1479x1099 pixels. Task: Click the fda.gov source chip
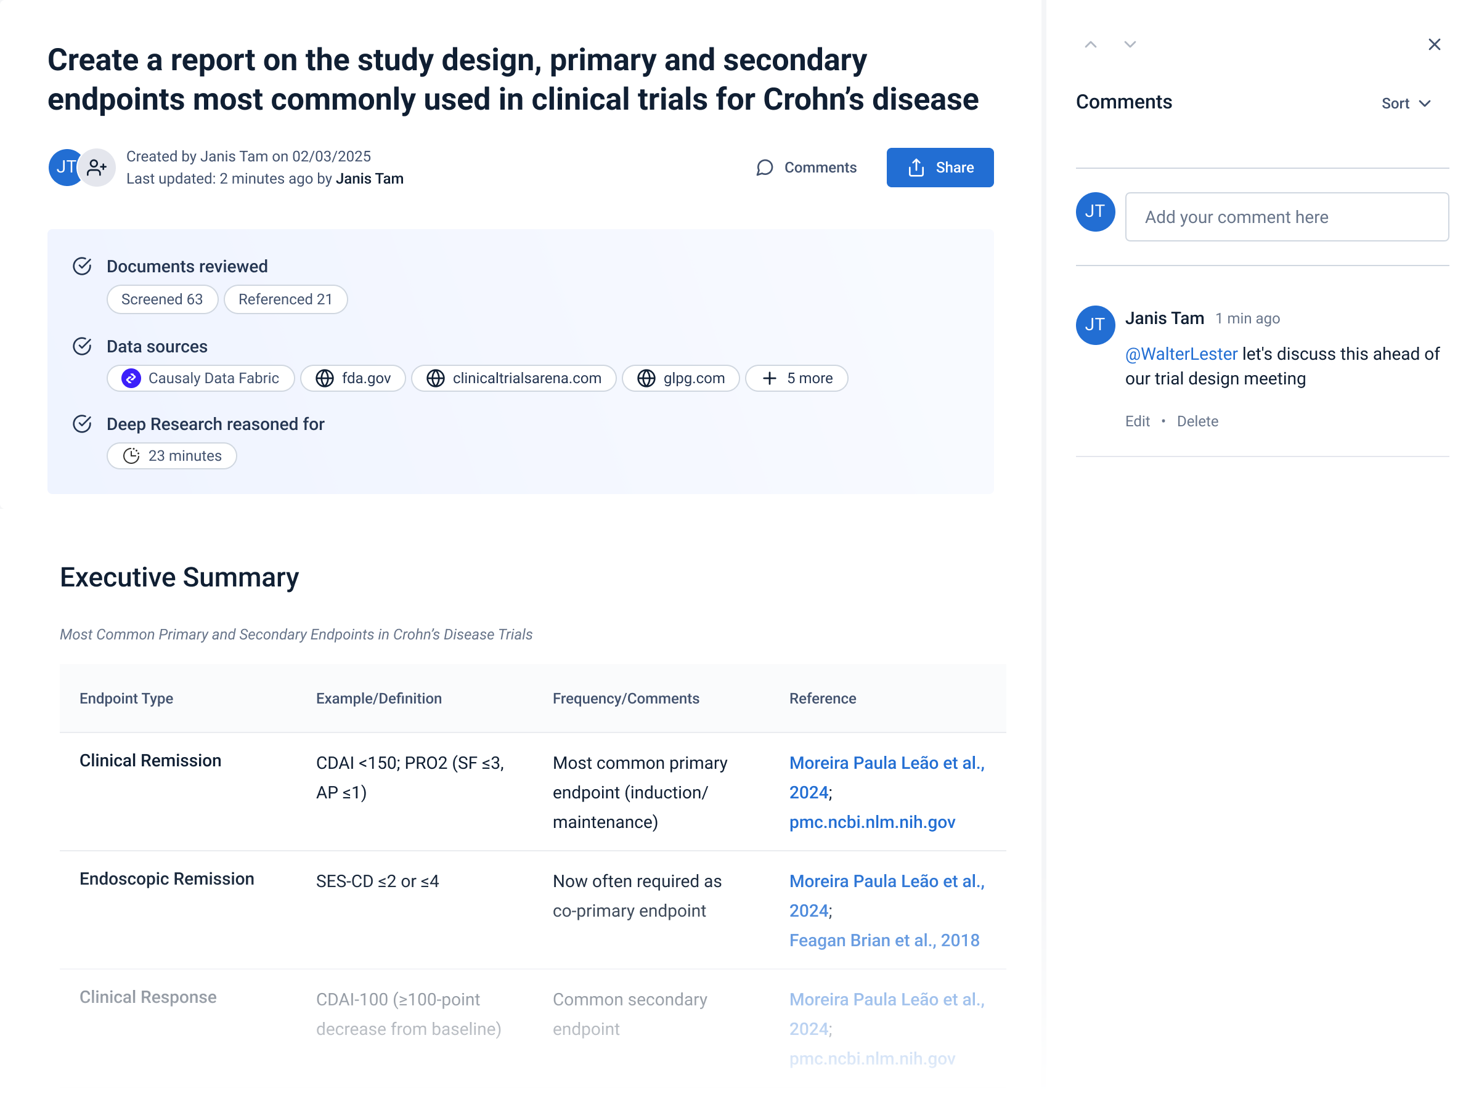pyautogui.click(x=352, y=378)
